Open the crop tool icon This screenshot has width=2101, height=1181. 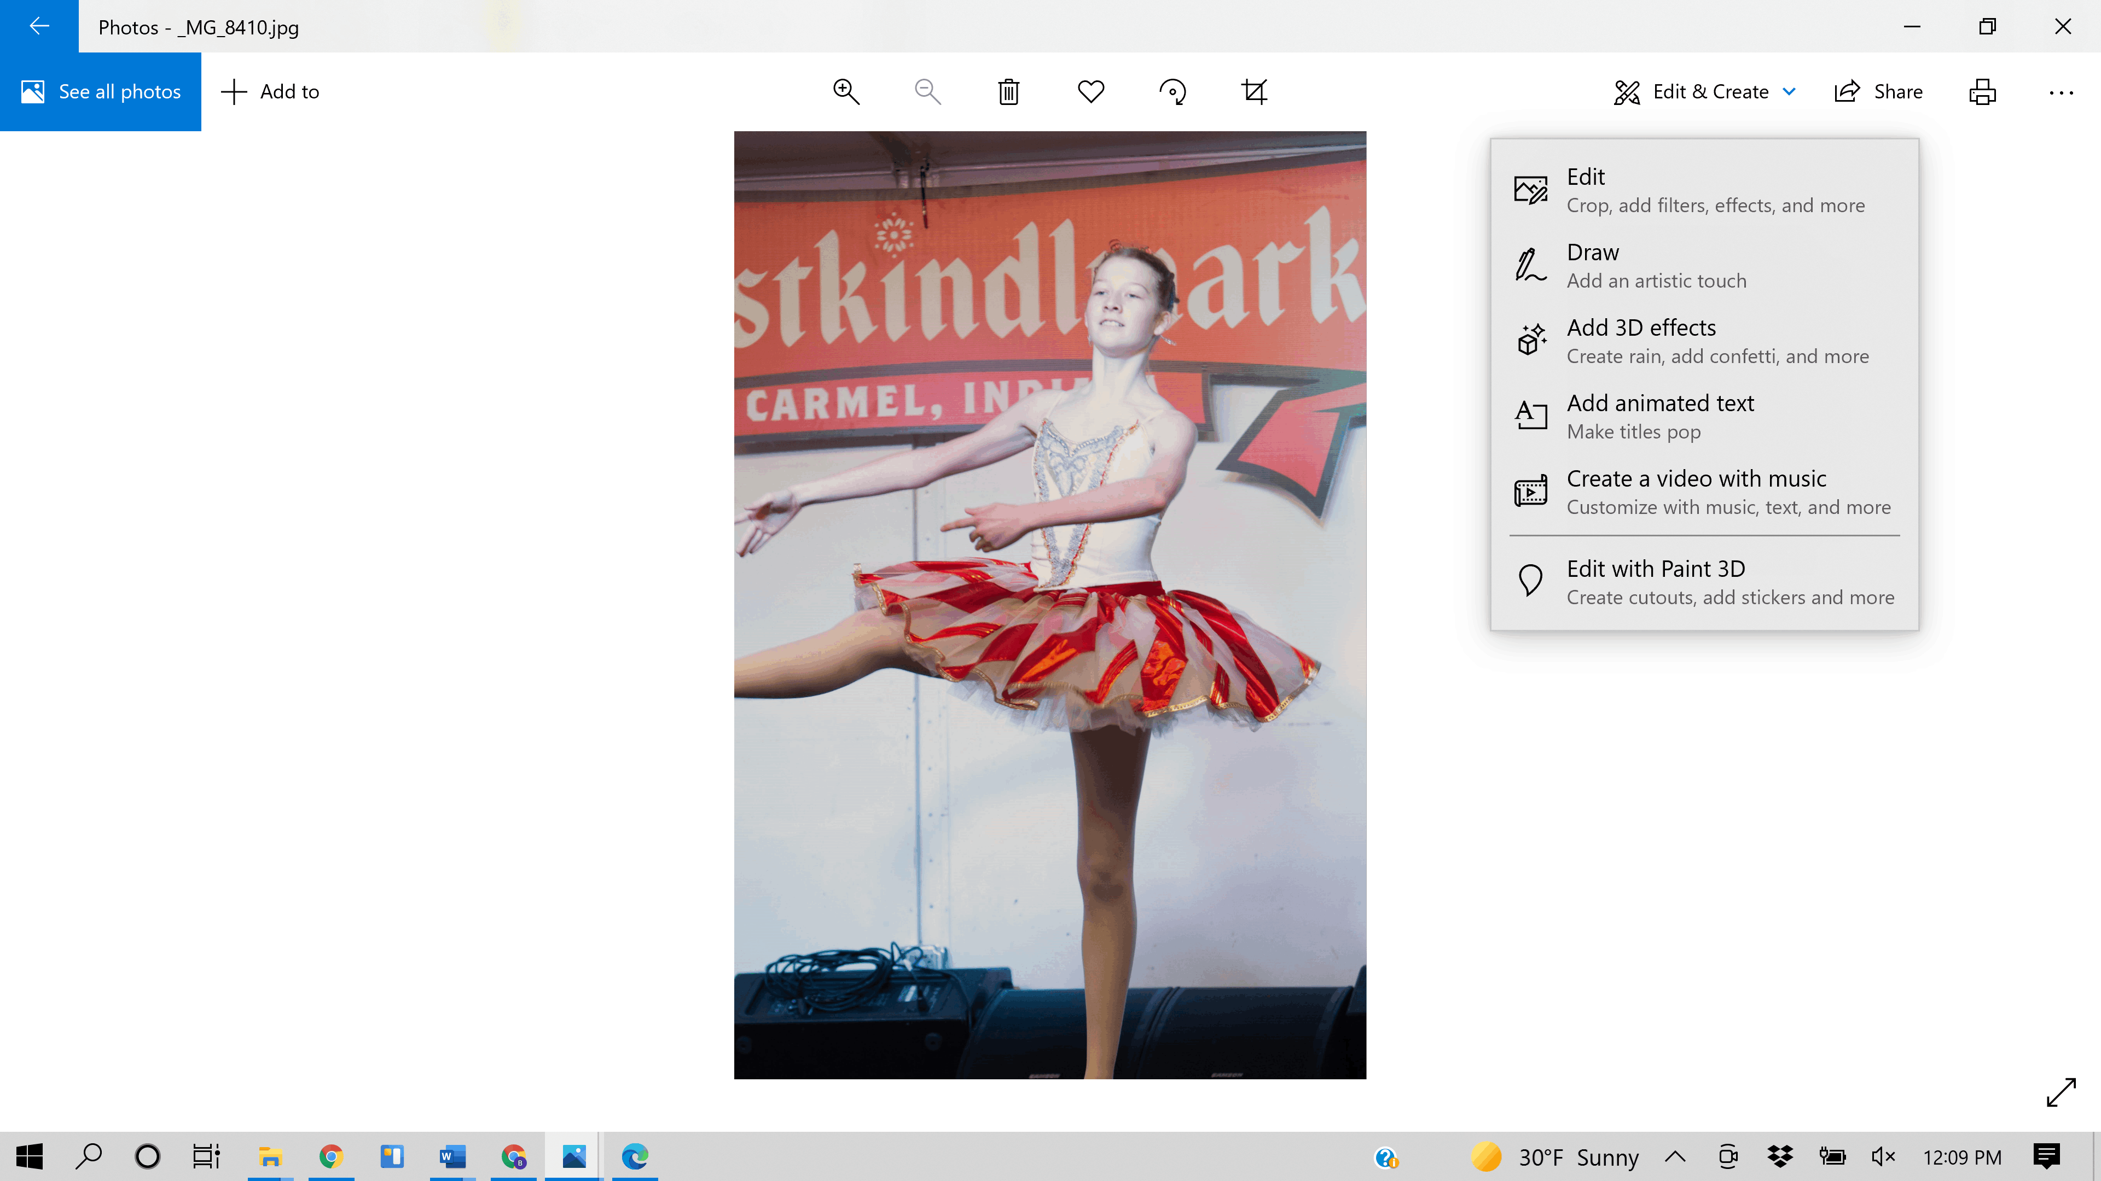pos(1255,91)
